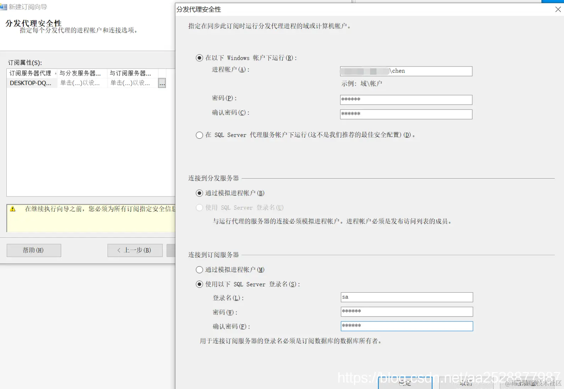Click the connection to subscriber column header
This screenshot has height=389, width=564.
(x=132, y=73)
